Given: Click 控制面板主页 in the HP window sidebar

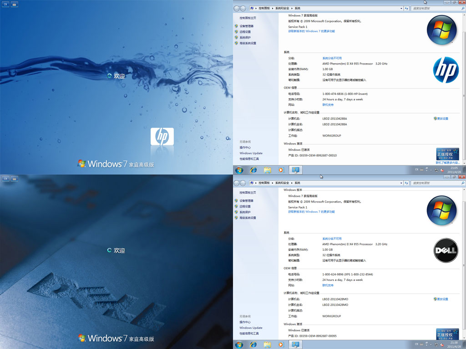Looking at the screenshot, I should 248,18.
